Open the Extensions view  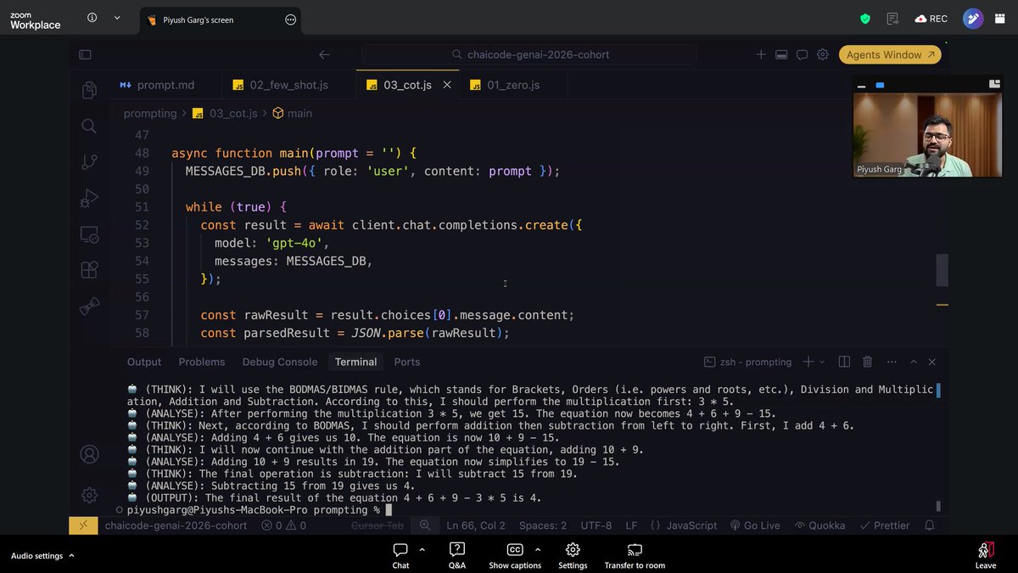tap(89, 270)
